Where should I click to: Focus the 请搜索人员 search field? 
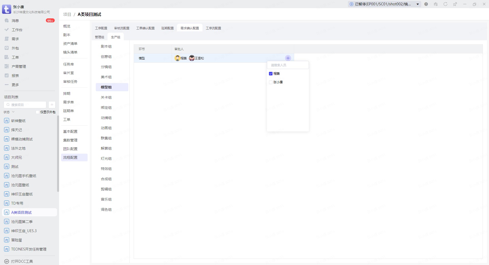point(288,65)
